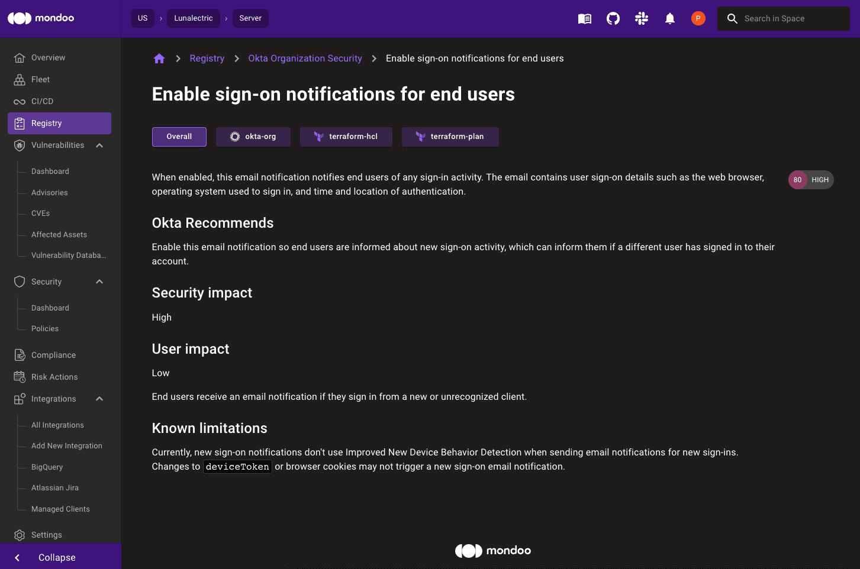Open the GitHub icon link

point(613,19)
